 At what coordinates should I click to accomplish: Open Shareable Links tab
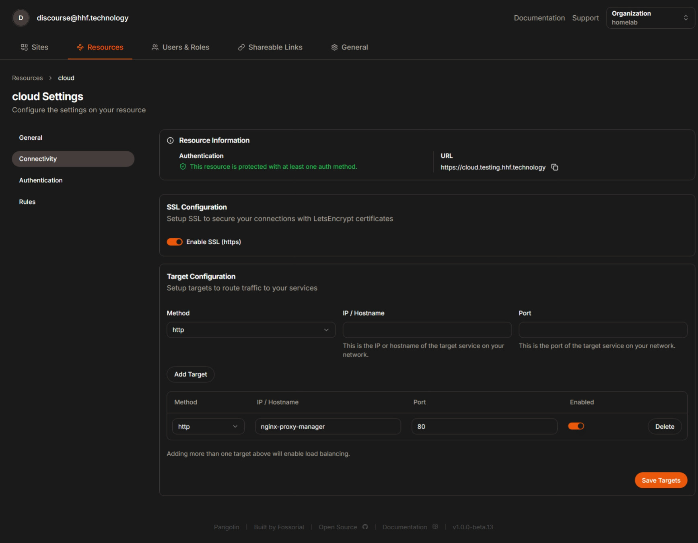(x=270, y=47)
